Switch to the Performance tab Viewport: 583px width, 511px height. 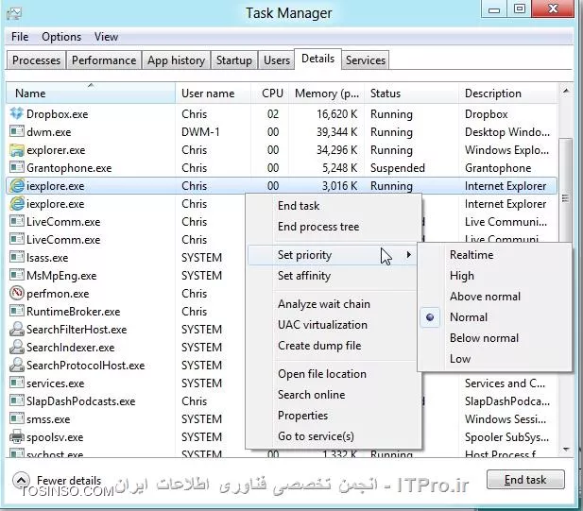pos(104,60)
